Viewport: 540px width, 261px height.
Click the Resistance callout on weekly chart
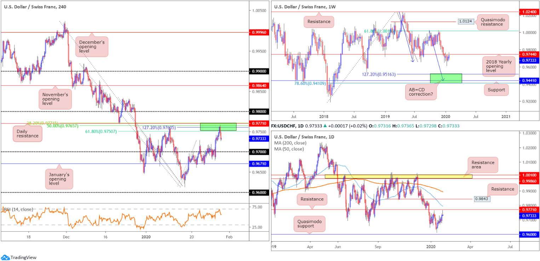point(319,21)
